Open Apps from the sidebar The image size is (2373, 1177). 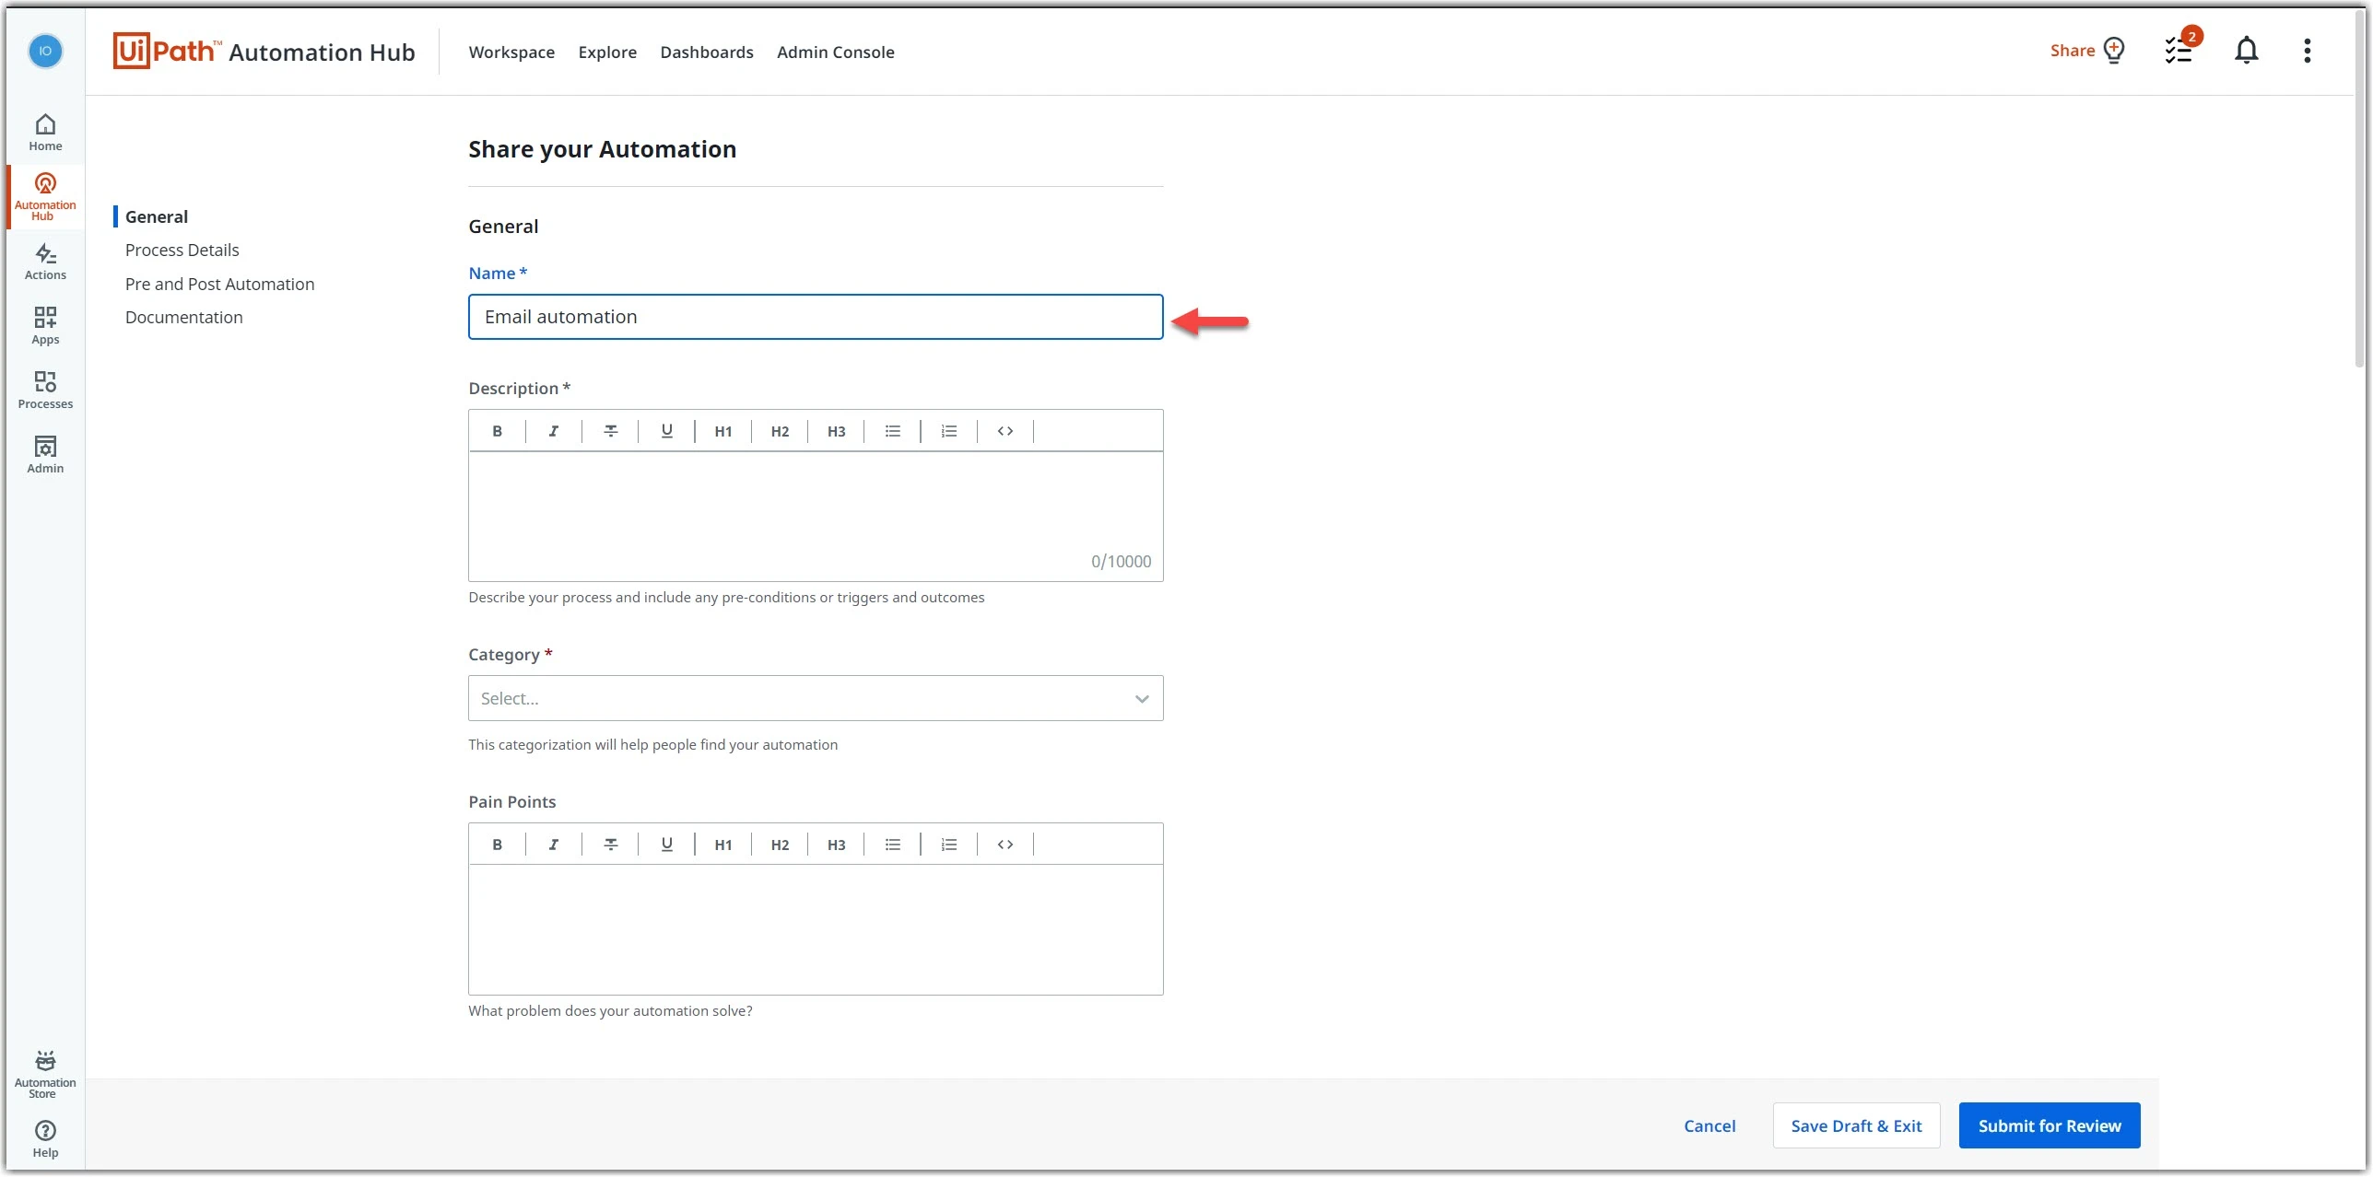coord(45,326)
